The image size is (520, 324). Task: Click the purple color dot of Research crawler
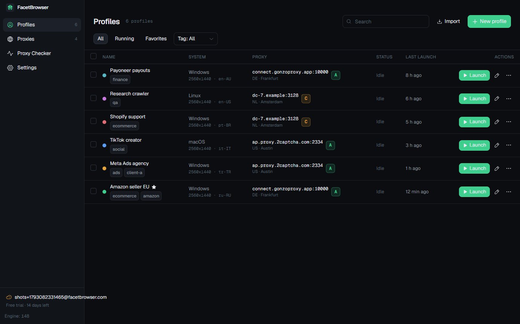pyautogui.click(x=104, y=99)
